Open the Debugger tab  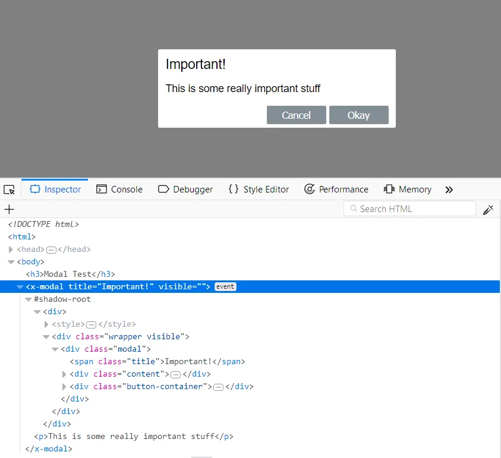185,189
